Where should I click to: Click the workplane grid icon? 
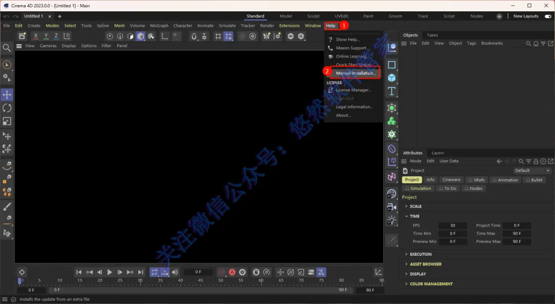[x=228, y=36]
